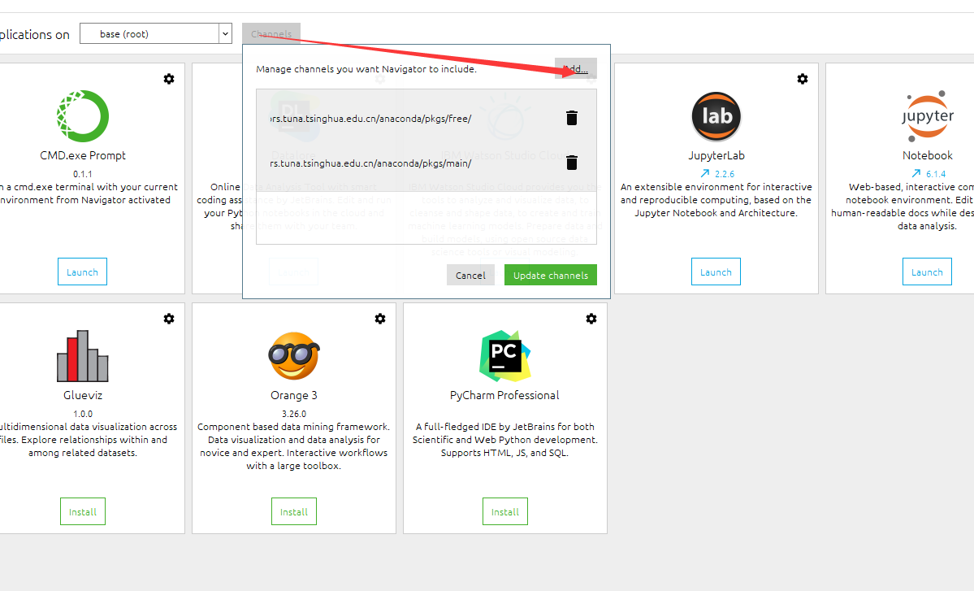974x591 pixels.
Task: Click the Glueviz bar chart logo
Action: pyautogui.click(x=83, y=356)
